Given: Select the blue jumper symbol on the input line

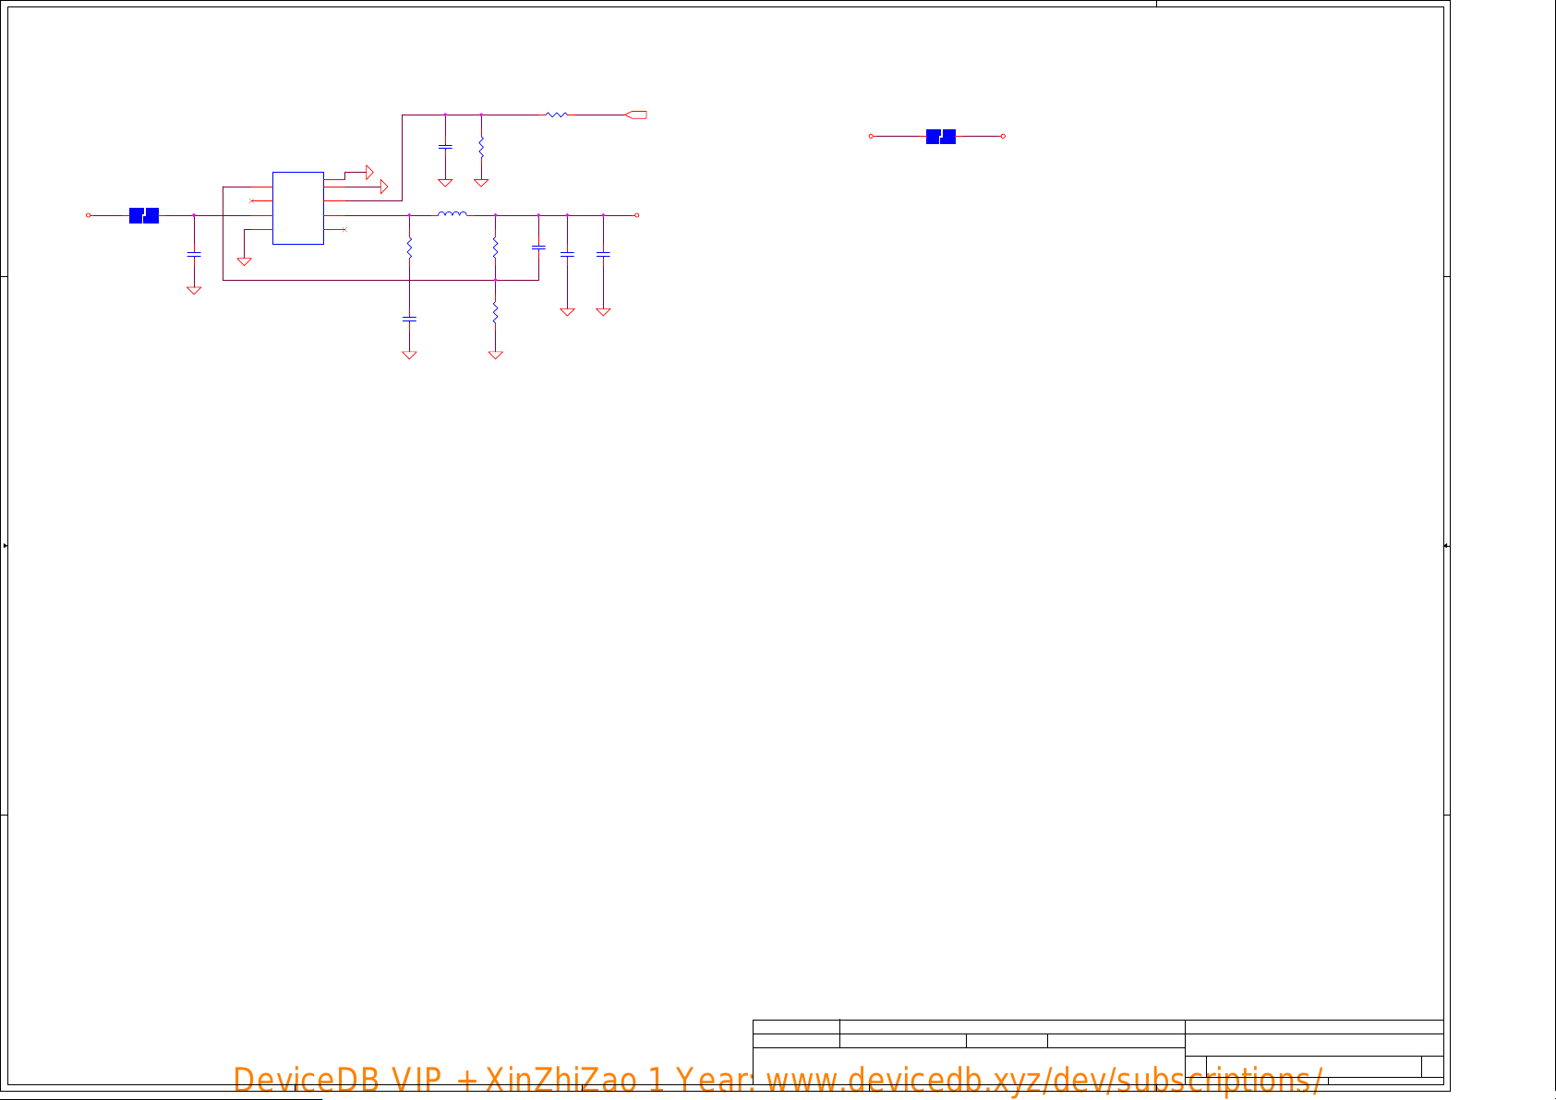Looking at the screenshot, I should 144,215.
